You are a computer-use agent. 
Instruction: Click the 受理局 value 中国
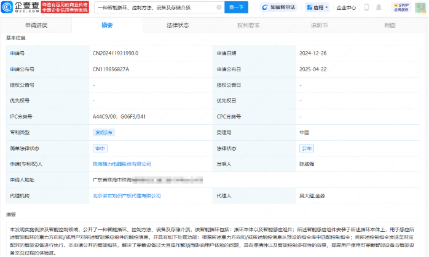[x=304, y=132]
